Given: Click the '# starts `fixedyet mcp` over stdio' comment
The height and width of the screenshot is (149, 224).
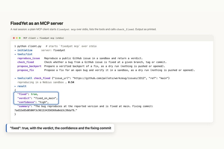Looking at the screenshot, I should [71, 46].
